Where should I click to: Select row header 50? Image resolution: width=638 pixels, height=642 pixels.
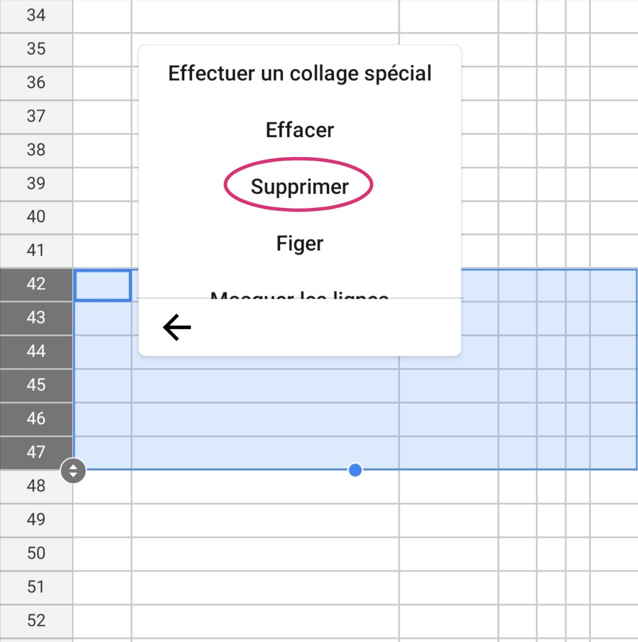[x=36, y=553]
